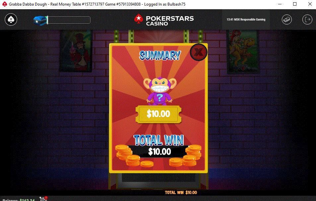
Task: Click the PokerStars icon in title bar
Action: tap(5, 4)
